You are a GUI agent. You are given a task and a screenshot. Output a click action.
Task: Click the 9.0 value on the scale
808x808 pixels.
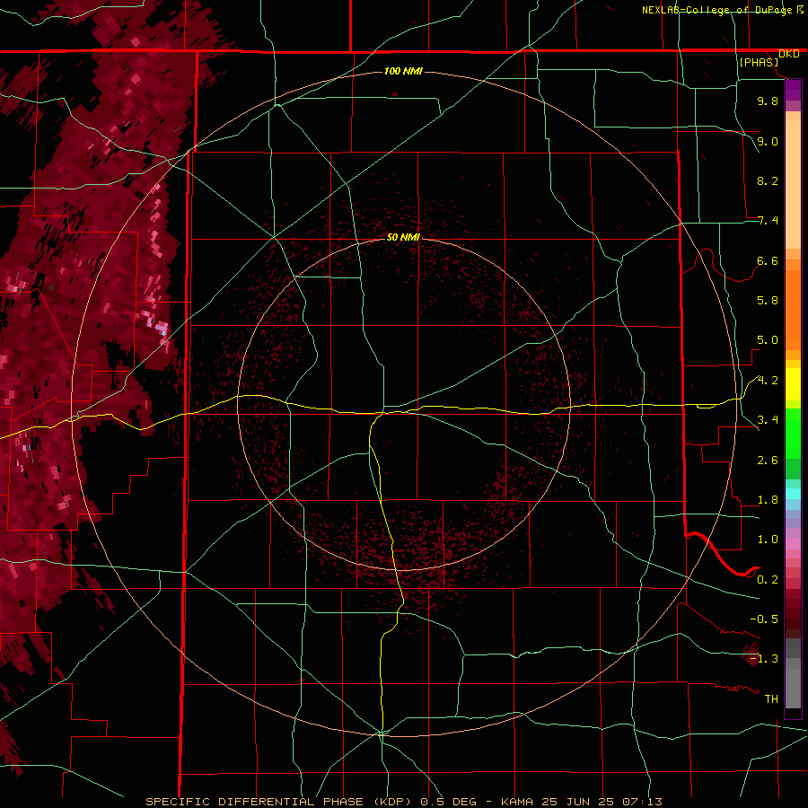[768, 141]
